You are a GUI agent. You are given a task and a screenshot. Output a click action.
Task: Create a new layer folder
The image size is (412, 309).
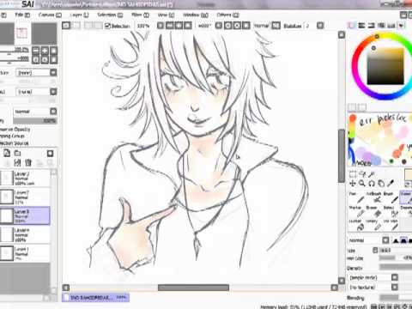tap(18, 154)
